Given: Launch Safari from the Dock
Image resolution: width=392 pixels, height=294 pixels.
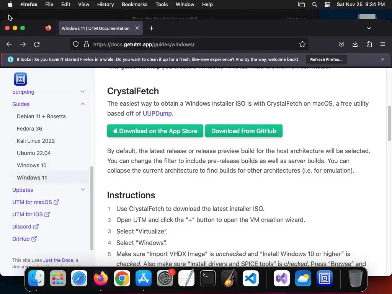Looking at the screenshot, I should click(x=79, y=278).
